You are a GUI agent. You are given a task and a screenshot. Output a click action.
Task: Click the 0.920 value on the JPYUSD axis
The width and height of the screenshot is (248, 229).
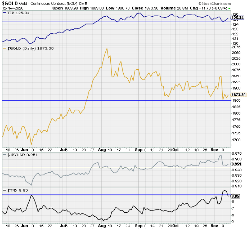click(237, 181)
